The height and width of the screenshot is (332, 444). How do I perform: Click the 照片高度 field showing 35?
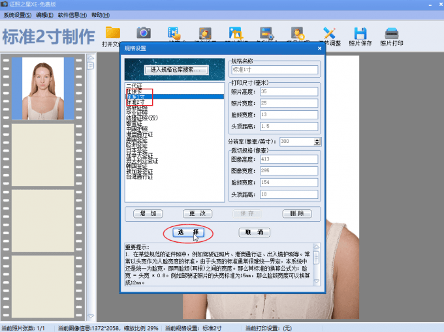289,91
